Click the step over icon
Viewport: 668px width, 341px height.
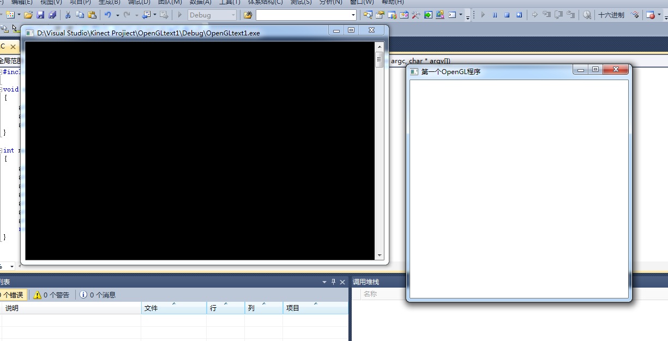pos(558,15)
